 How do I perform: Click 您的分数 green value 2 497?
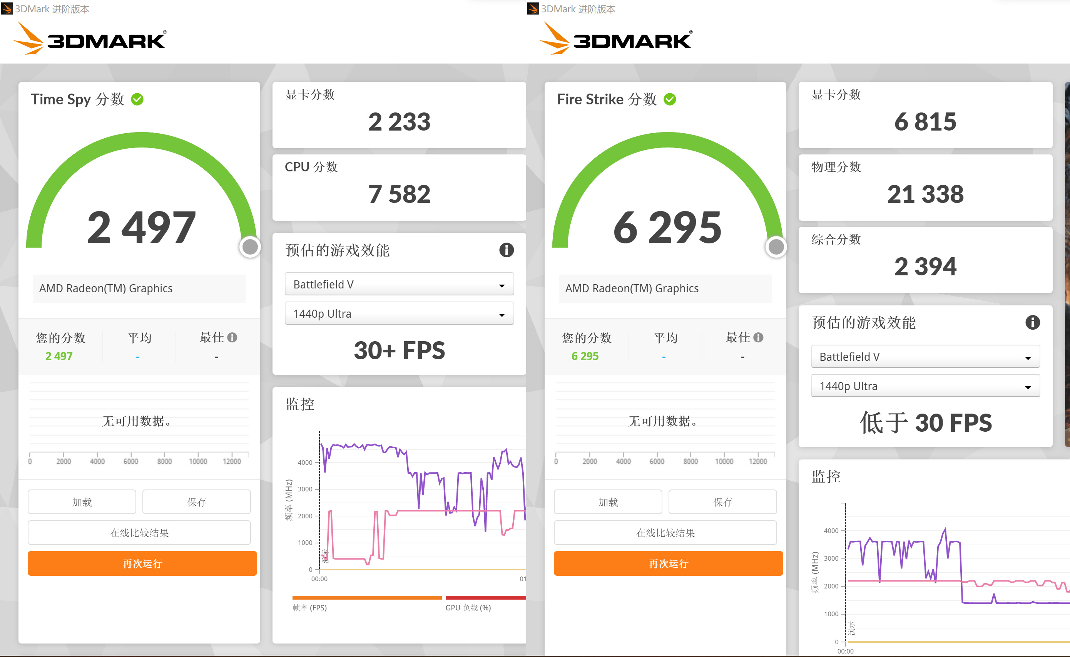coord(59,356)
